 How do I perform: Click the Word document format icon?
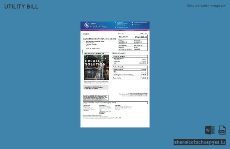(210, 130)
